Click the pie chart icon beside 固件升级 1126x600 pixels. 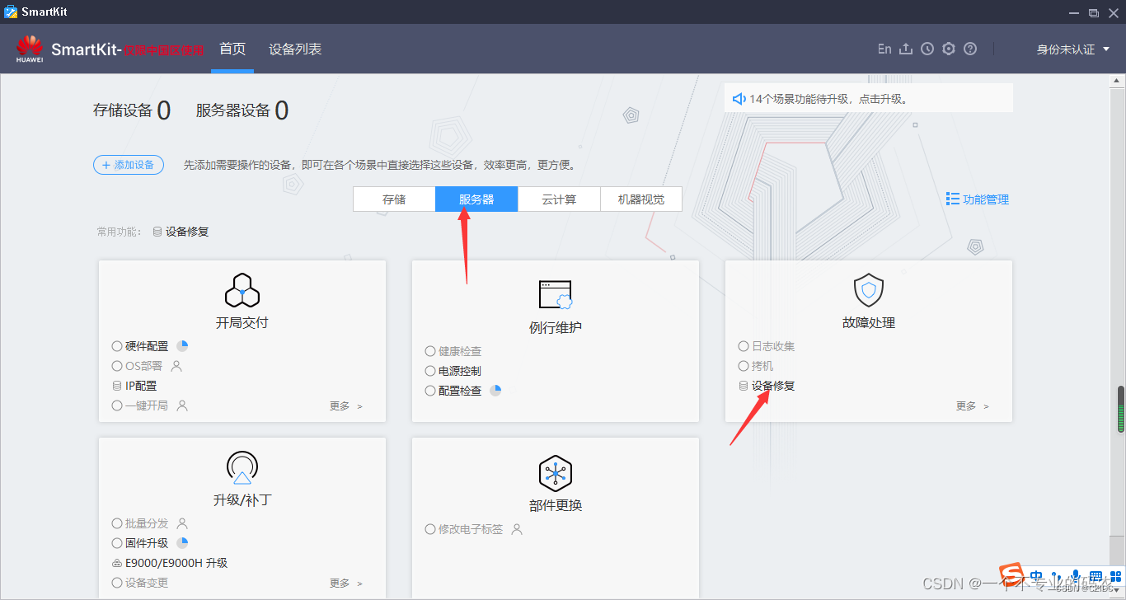click(x=182, y=543)
